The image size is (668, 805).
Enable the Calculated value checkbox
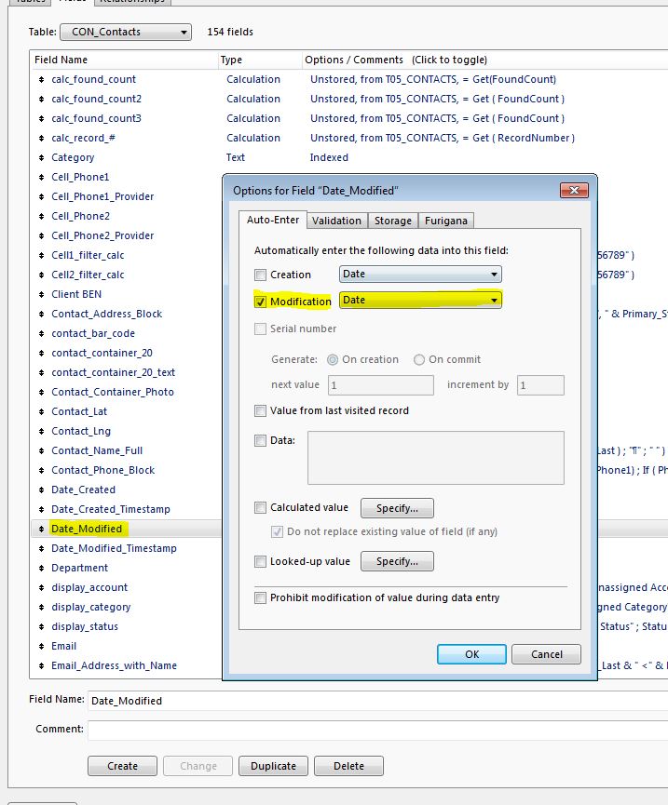[261, 508]
